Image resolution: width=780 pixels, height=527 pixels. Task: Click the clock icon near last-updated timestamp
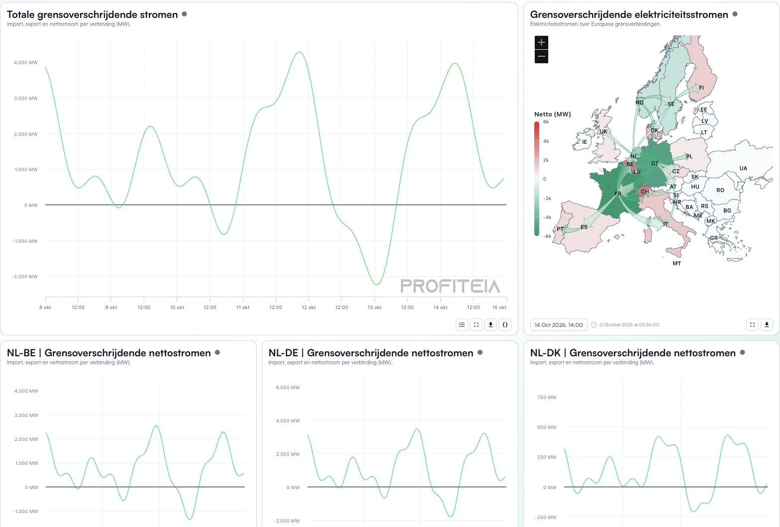[593, 325]
